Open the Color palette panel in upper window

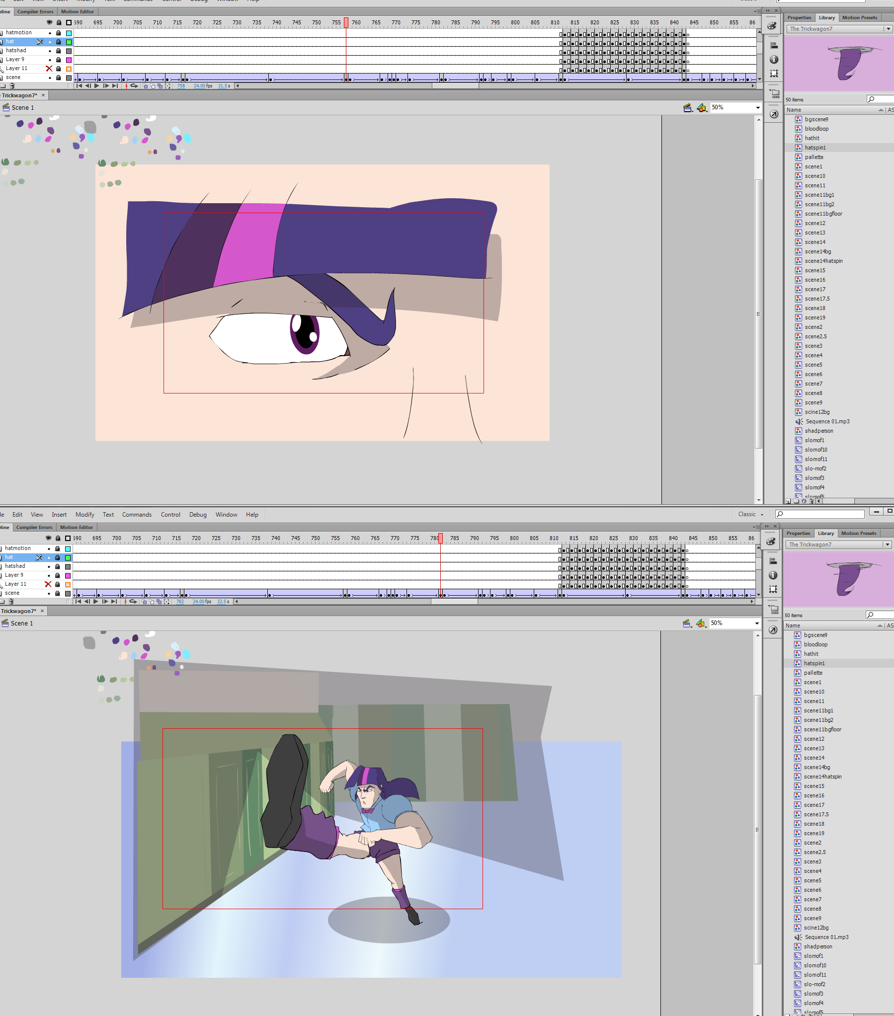[772, 26]
